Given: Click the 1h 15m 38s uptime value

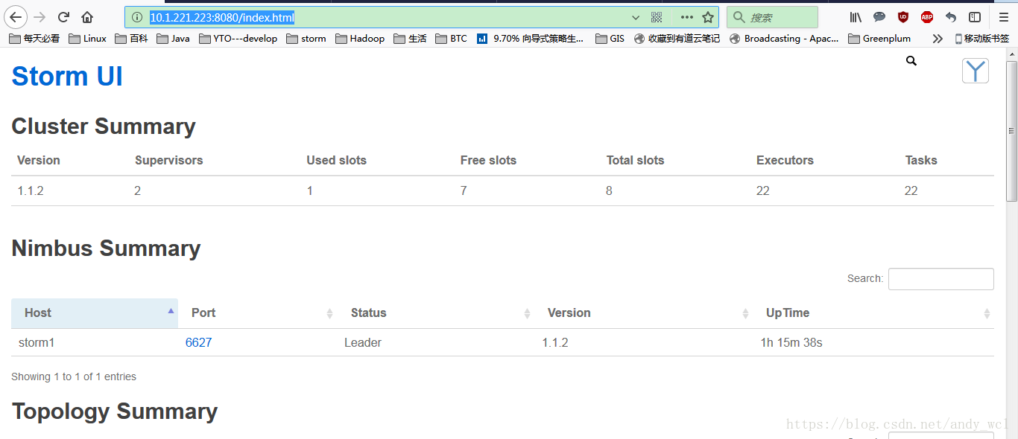Looking at the screenshot, I should pos(791,343).
